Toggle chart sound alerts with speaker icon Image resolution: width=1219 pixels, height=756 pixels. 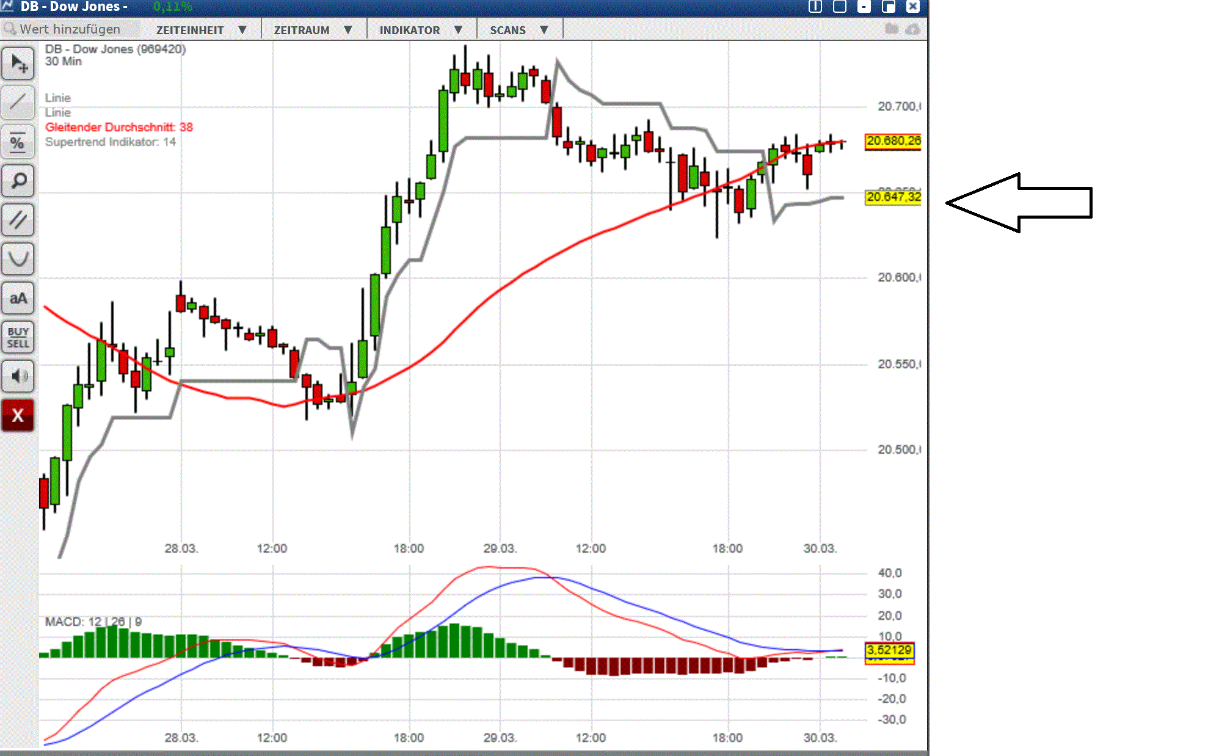18,376
